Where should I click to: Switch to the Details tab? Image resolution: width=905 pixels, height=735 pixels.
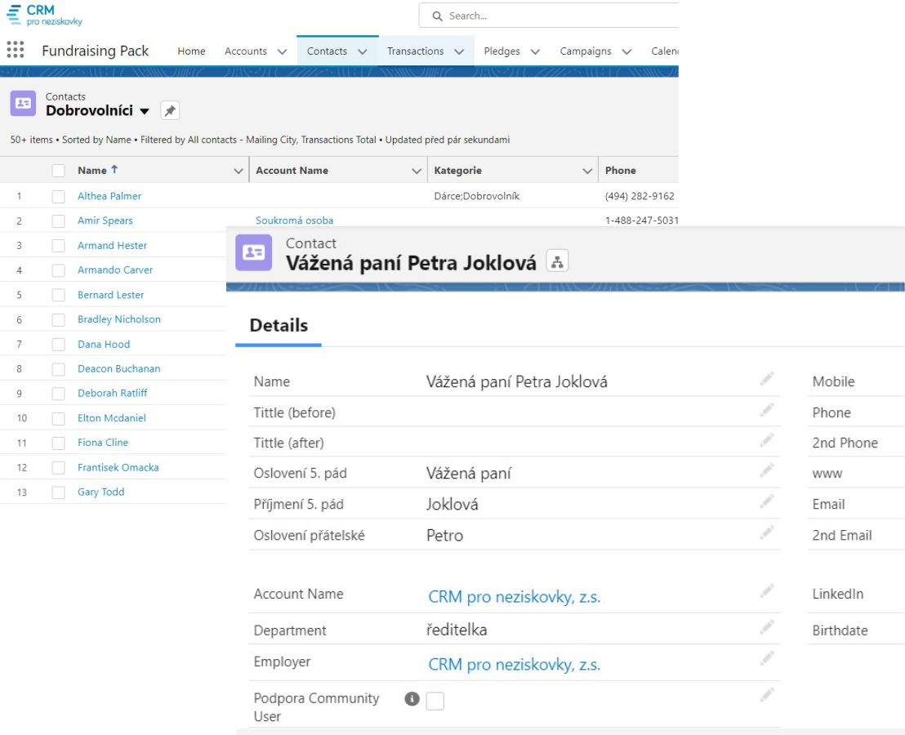pos(279,325)
